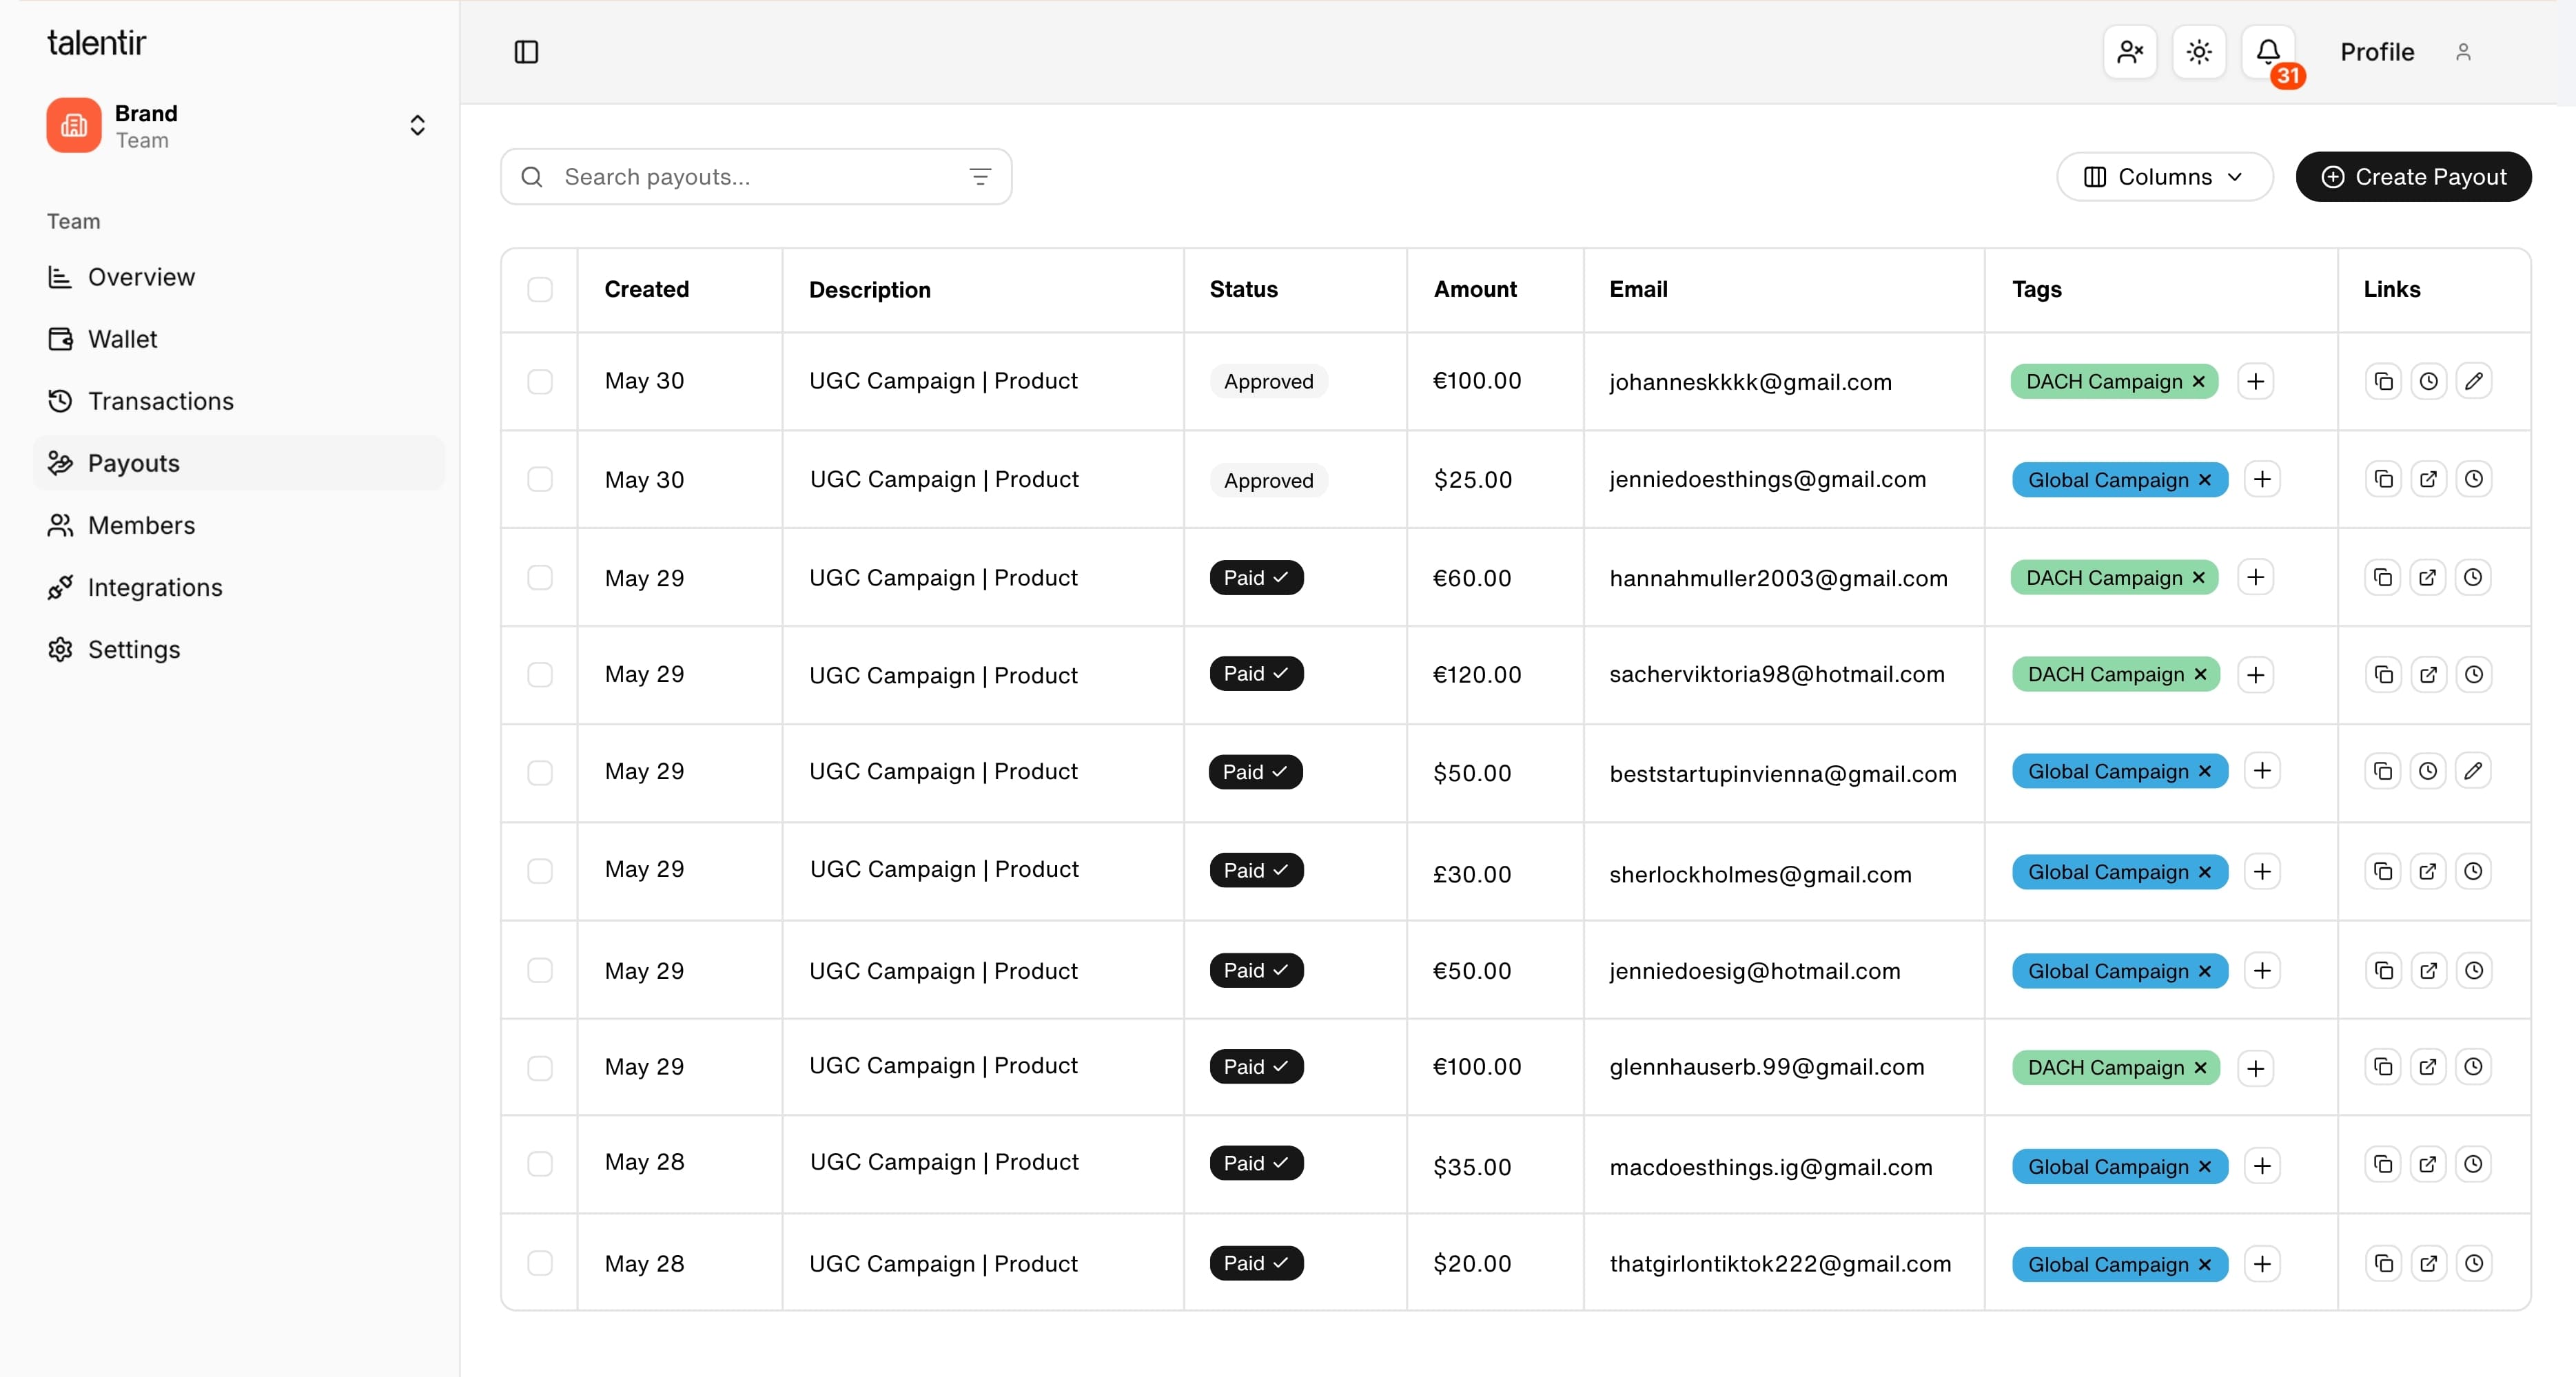
Task: Sort by the Amount column header
Action: [x=1475, y=290]
